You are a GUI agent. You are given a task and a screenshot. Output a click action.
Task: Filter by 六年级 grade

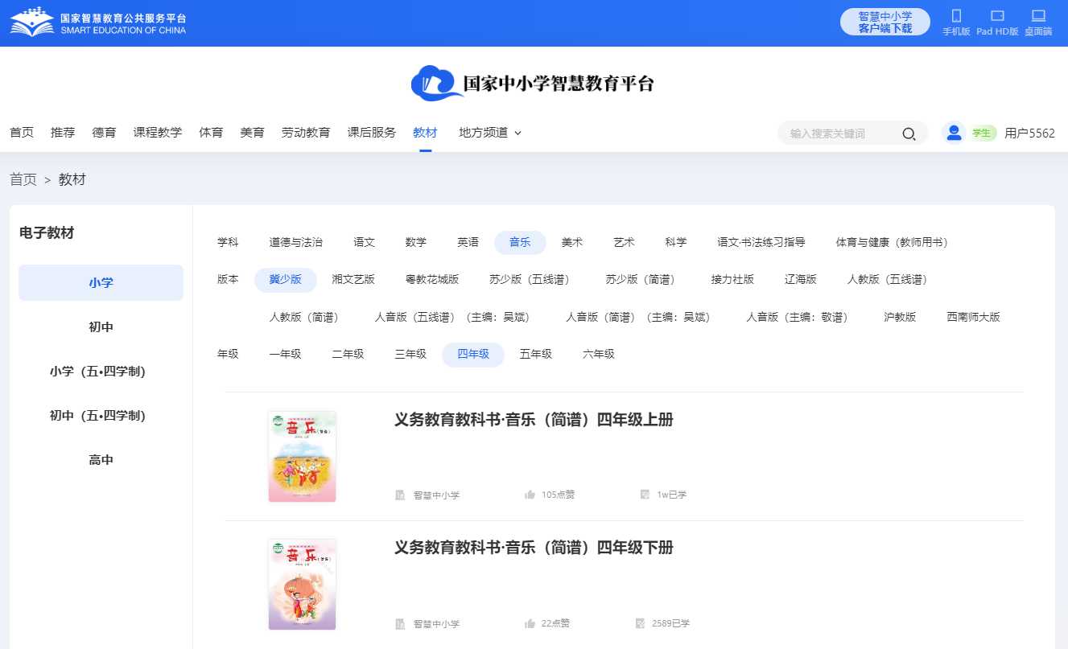tap(599, 355)
